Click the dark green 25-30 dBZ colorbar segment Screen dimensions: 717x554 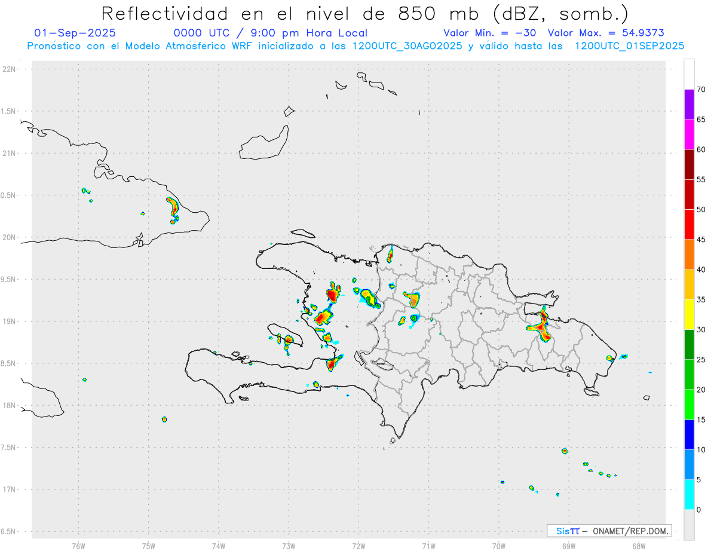pos(690,344)
